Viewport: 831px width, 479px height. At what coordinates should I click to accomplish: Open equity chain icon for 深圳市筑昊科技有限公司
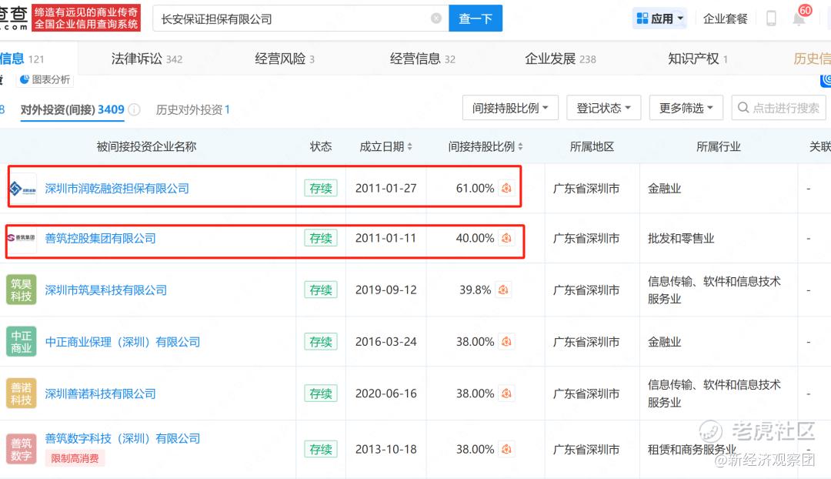(x=503, y=290)
